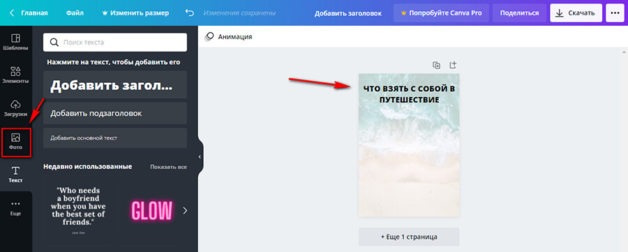Screen dimensions: 628x252
Task: Collapse the side panel with arrow handle
Action: [x=200, y=157]
